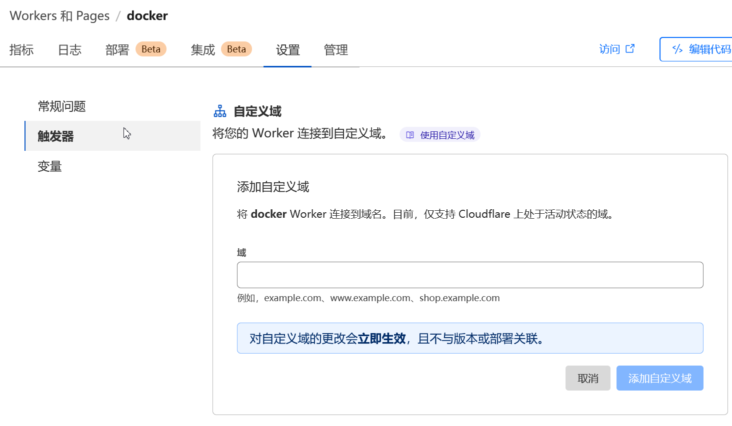Click the Beta badge next to 集成
The image size is (732, 426).
point(236,49)
